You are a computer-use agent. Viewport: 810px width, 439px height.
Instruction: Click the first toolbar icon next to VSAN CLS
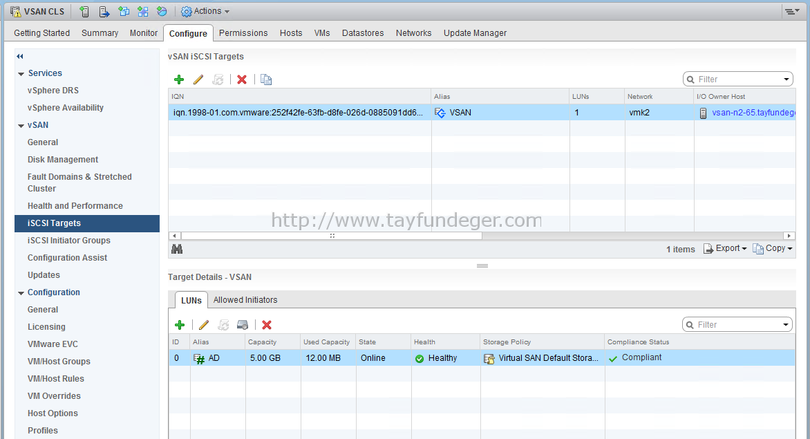tap(85, 11)
